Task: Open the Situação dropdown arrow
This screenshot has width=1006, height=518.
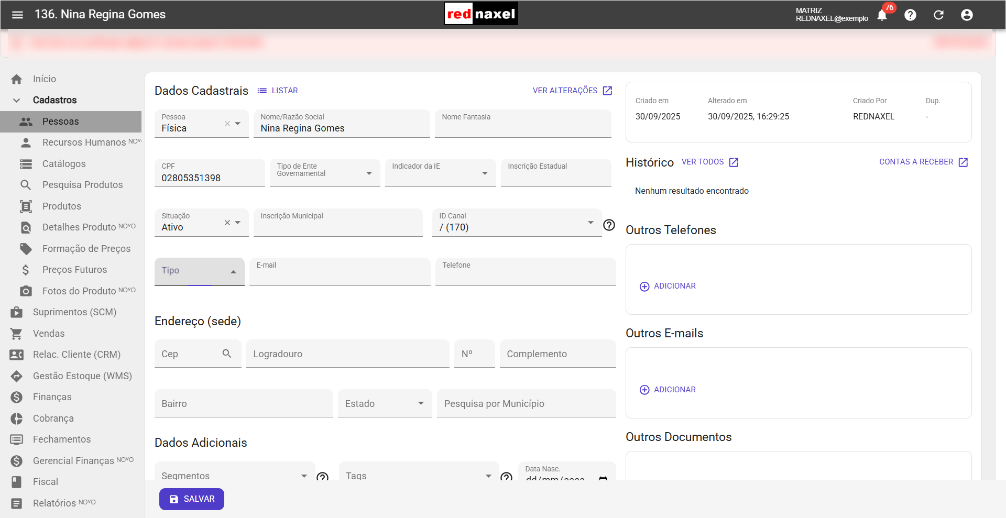Action: click(x=238, y=223)
